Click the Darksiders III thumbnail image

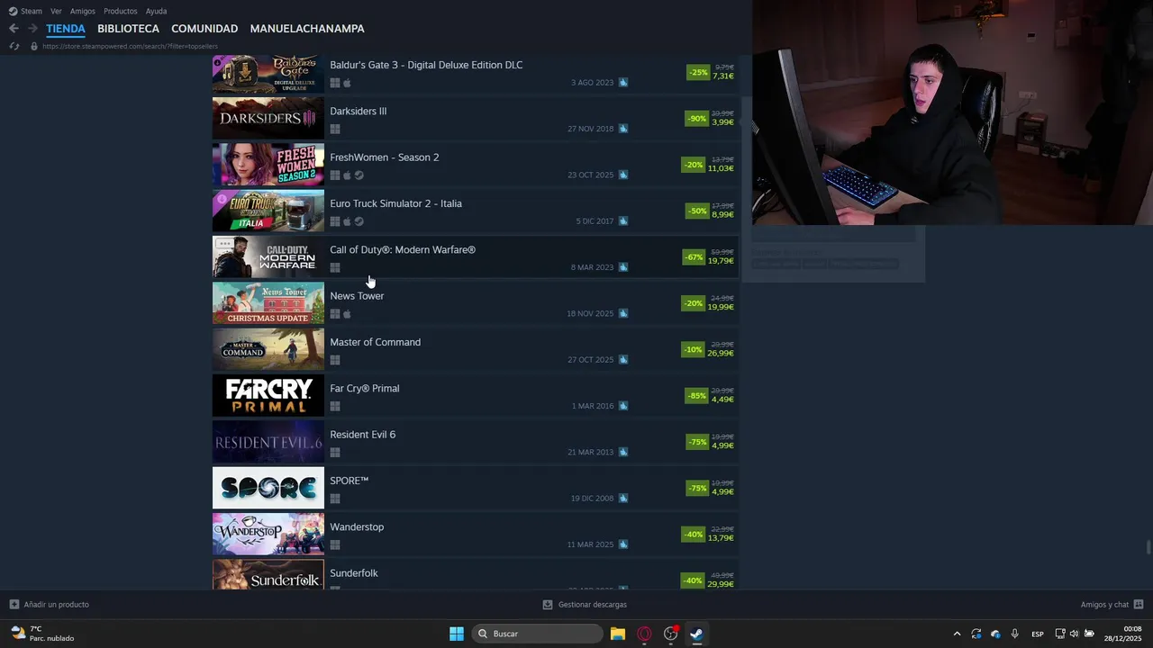point(268,118)
